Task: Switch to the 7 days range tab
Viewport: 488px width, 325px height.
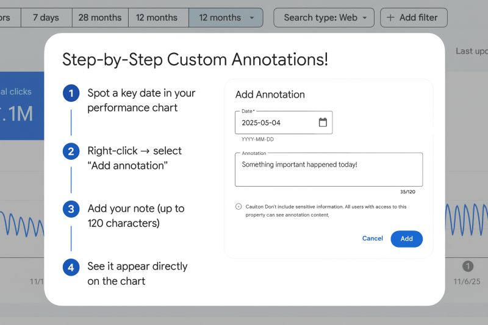Action: coord(46,18)
